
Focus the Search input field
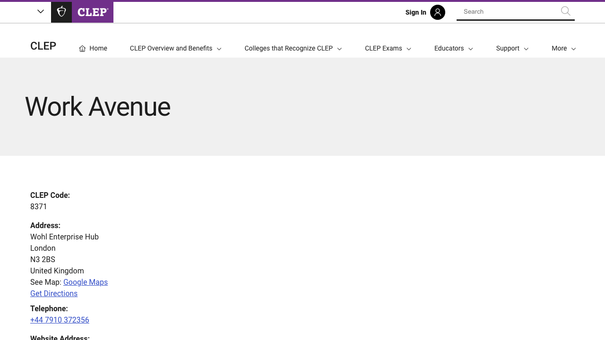tap(508, 12)
